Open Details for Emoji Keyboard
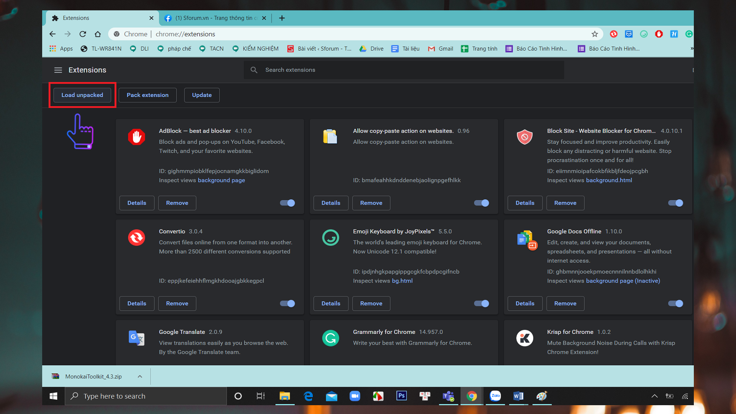 tap(331, 303)
